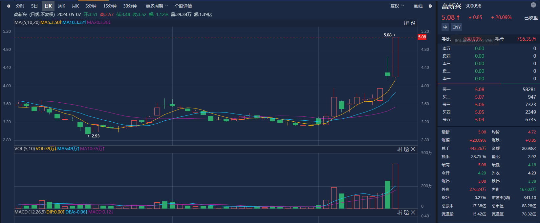The image size is (540, 223).
Task: Switch to the 周K weekly tab
Action: 62,6
